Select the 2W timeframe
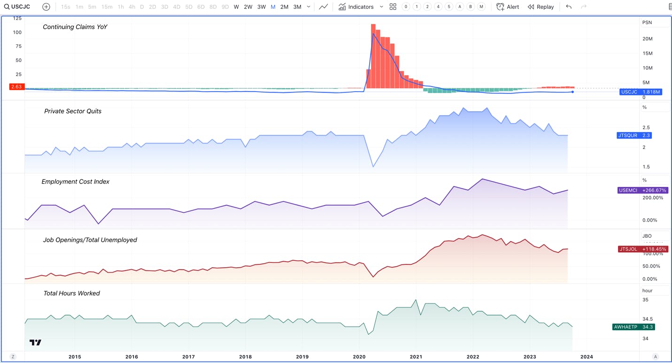Screen dimensions: 672x363 248,7
